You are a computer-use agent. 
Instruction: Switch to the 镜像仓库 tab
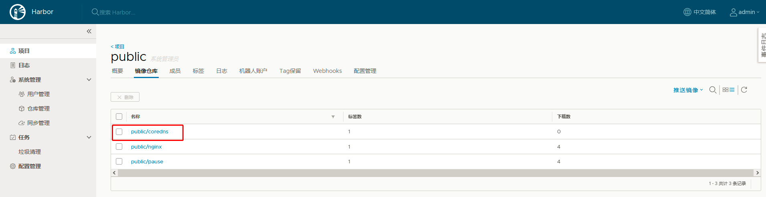146,71
